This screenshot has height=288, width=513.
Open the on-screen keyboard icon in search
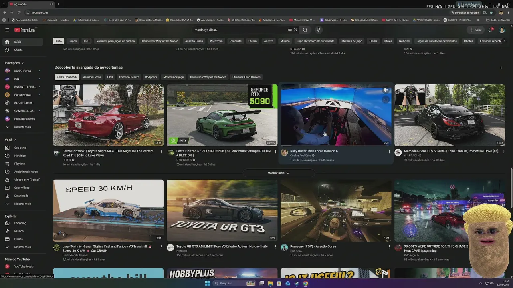(290, 30)
